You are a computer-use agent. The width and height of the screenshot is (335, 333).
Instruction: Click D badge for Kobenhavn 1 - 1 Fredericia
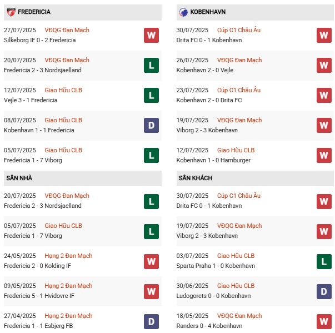[x=151, y=126]
